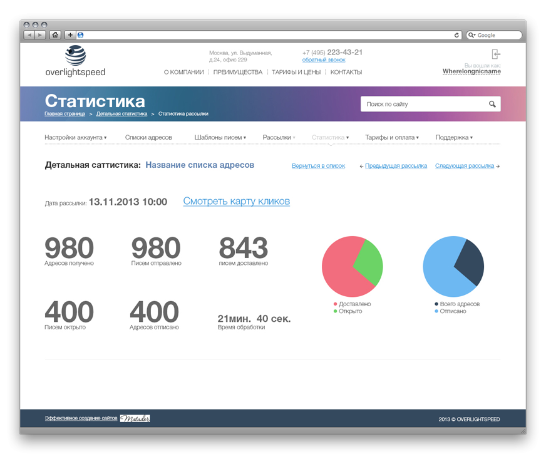Click the '843' delivered letters value
The width and height of the screenshot is (546, 454).
[x=244, y=248]
